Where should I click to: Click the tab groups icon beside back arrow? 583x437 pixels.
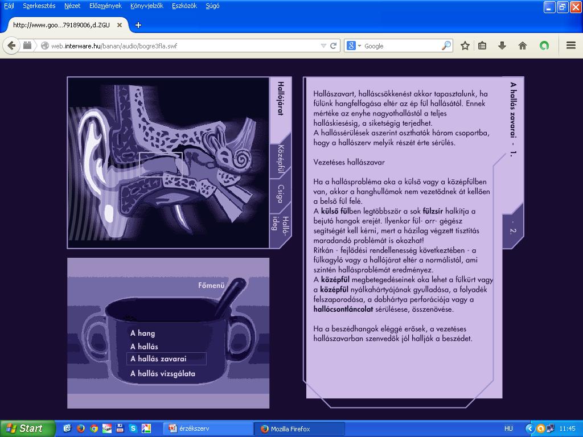click(27, 46)
